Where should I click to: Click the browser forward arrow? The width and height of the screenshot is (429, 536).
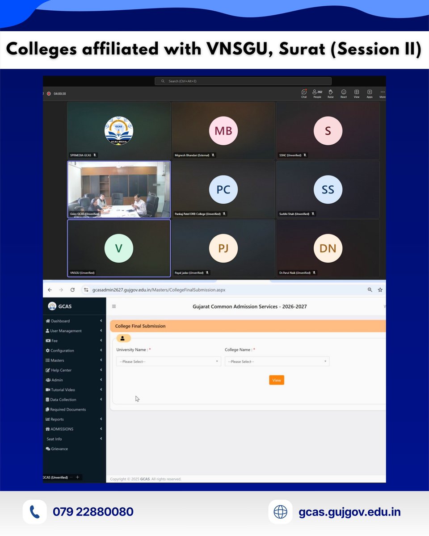(61, 289)
